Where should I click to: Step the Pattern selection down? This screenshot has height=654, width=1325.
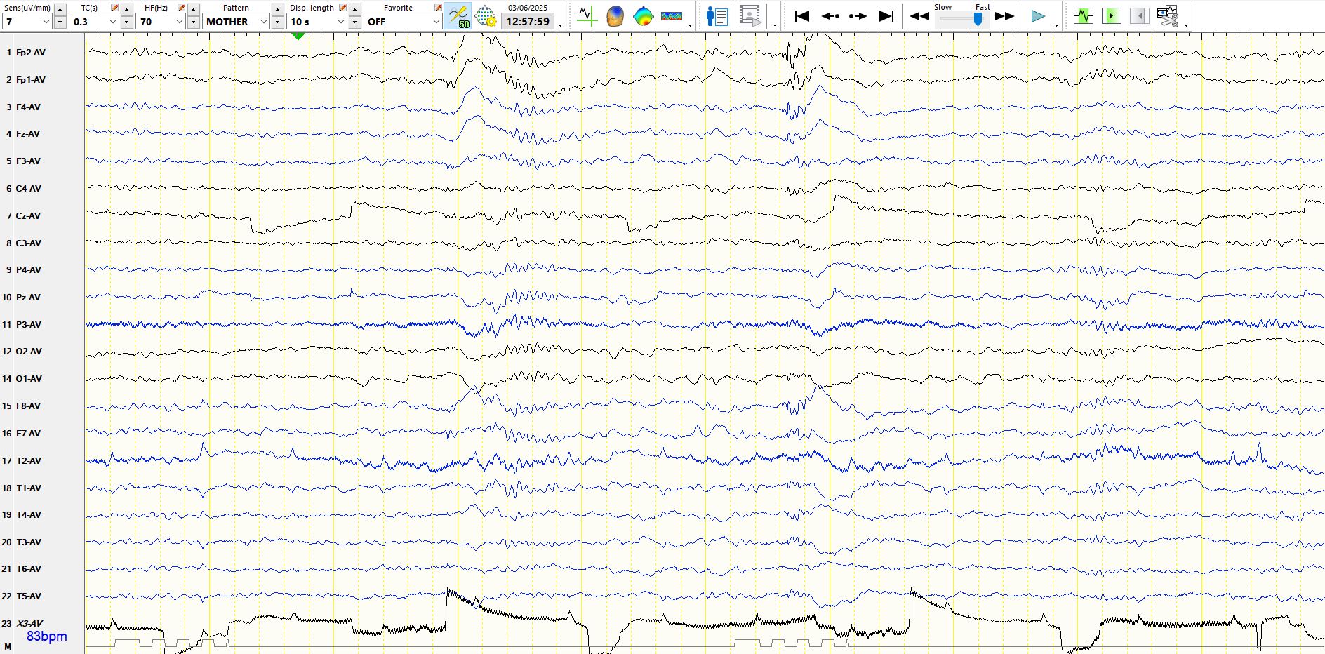277,22
